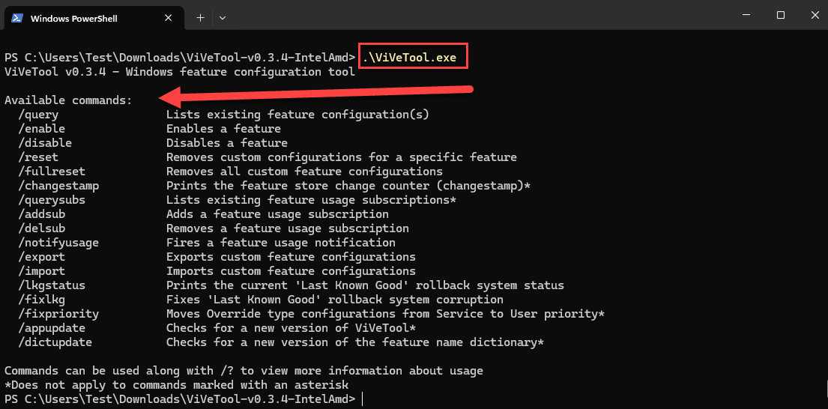Click the /export command text

[x=42, y=256]
